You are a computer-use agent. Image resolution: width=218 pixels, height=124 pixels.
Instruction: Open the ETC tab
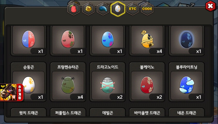133,9
